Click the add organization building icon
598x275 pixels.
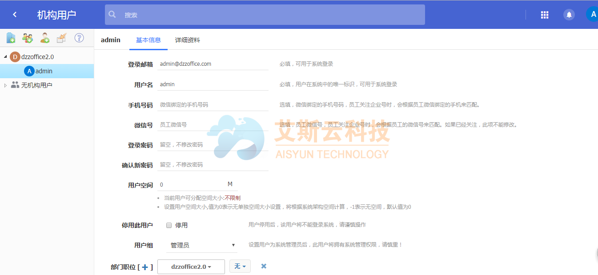pyautogui.click(x=11, y=38)
